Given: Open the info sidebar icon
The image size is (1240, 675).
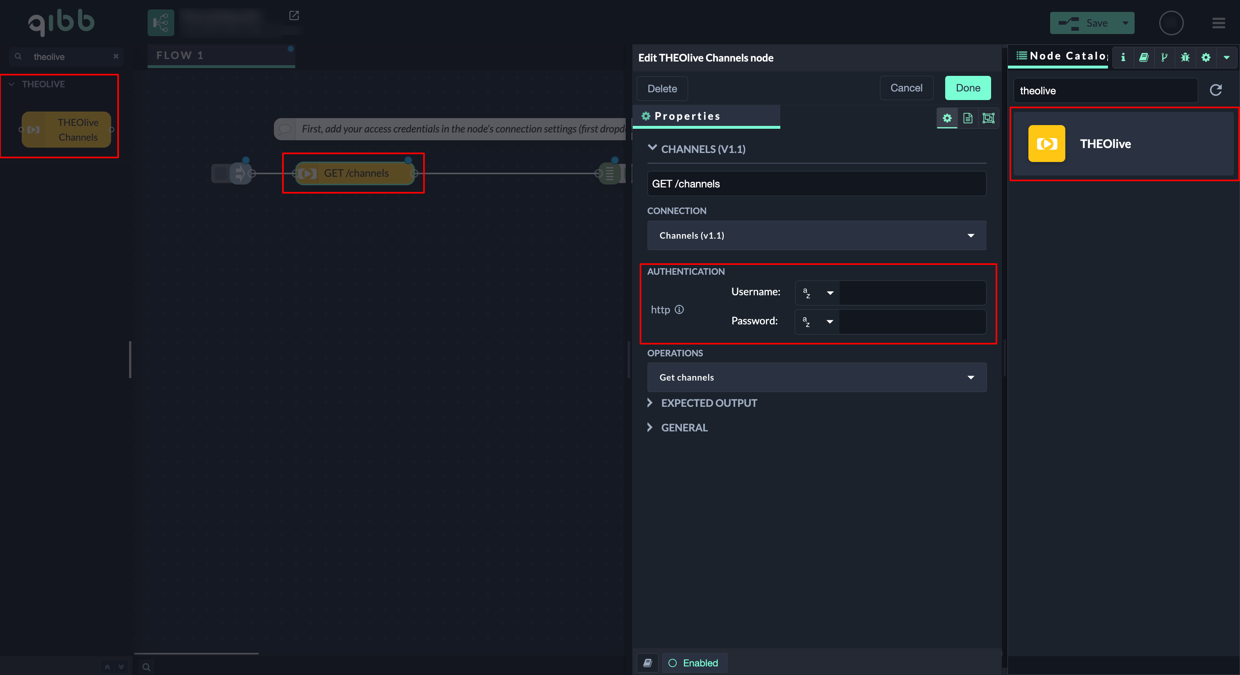Looking at the screenshot, I should click(x=1123, y=57).
